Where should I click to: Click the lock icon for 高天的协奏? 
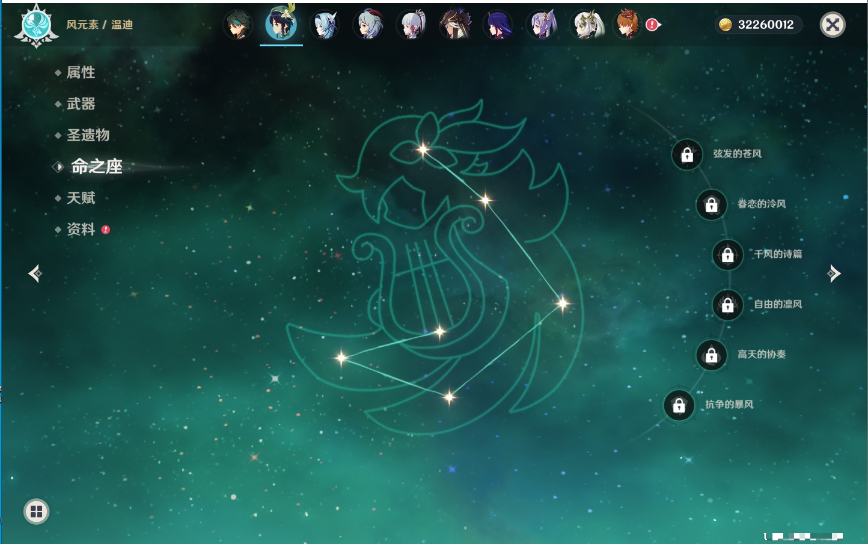[712, 355]
